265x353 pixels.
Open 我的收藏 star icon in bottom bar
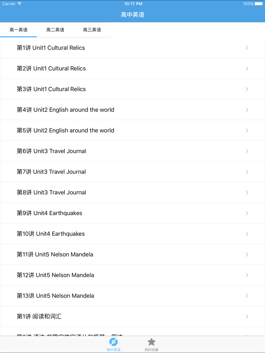coord(151,342)
